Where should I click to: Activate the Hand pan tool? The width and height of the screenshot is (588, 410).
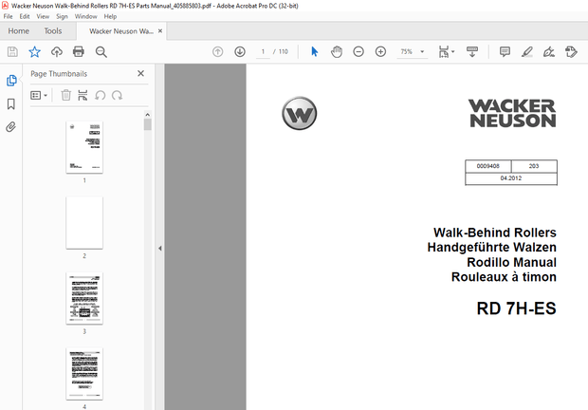tap(337, 52)
